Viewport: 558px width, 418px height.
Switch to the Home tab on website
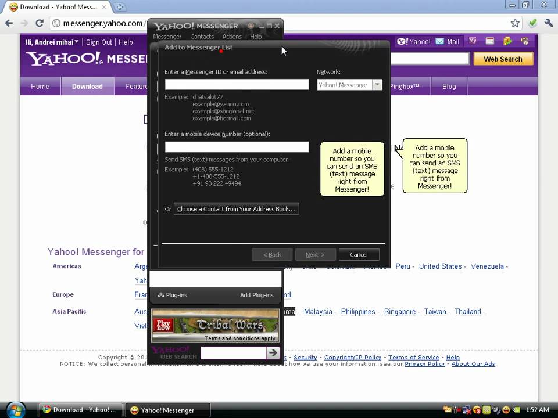40,87
